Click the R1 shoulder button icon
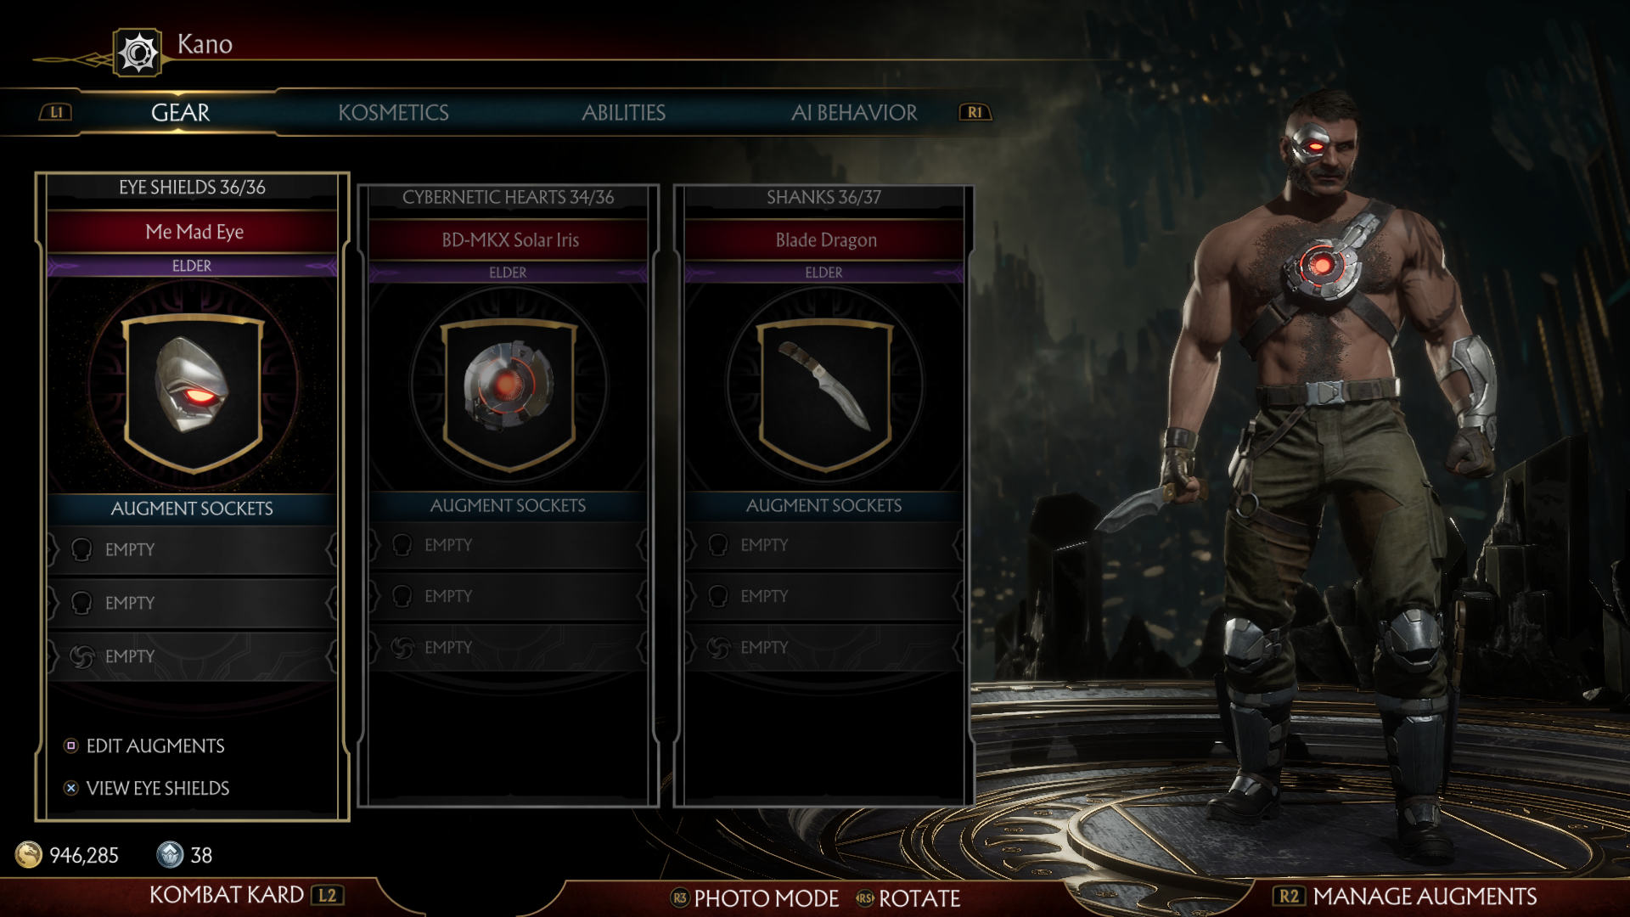 tap(975, 112)
